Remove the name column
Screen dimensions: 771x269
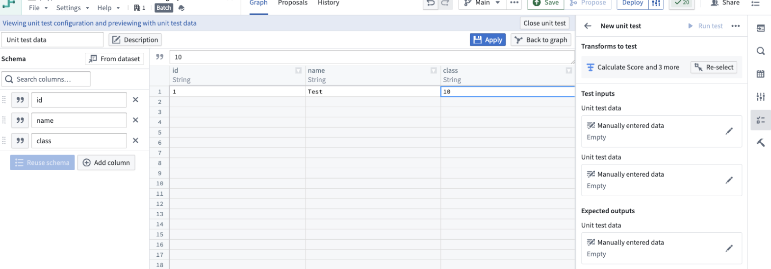(135, 120)
